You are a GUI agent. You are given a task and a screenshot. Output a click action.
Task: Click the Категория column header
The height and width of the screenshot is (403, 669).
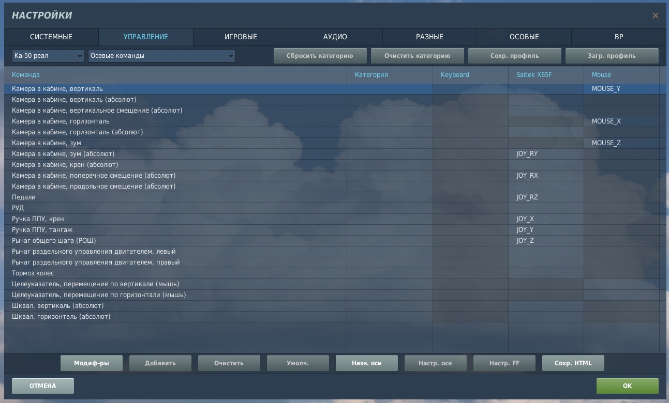[390, 75]
